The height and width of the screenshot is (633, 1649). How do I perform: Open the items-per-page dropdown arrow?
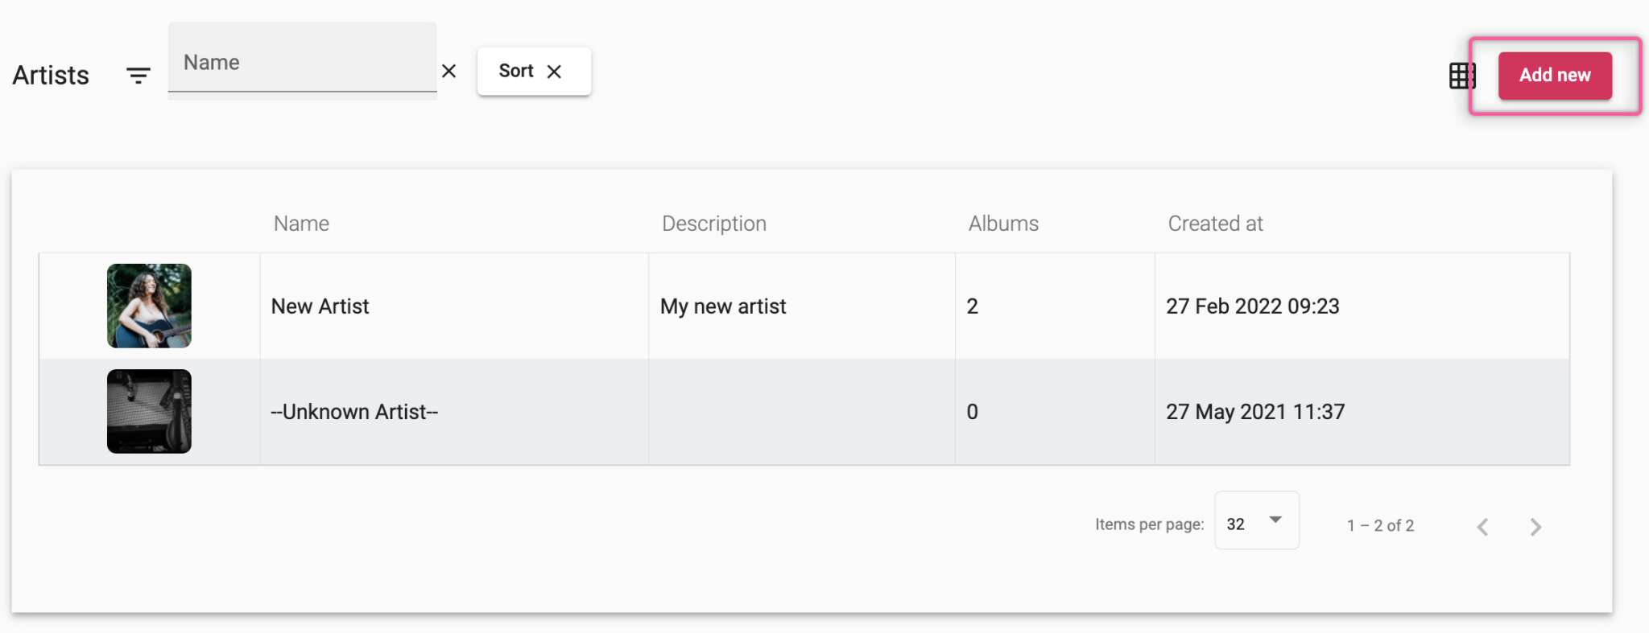click(1275, 520)
